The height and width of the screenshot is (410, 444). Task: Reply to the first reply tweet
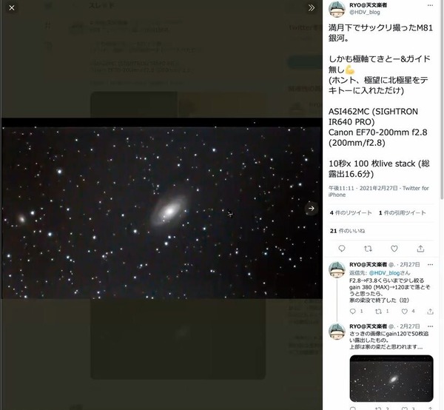tap(352, 312)
